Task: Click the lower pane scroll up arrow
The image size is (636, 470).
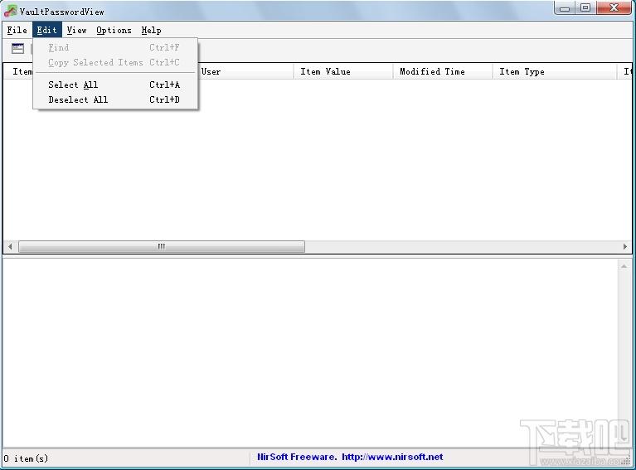Action: pyautogui.click(x=624, y=266)
